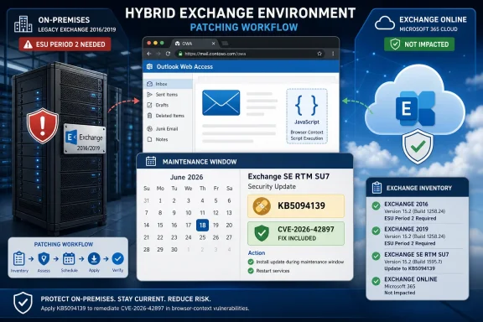The image size is (483, 322).
Task: Toggle the Exchange SE RTM SU7 checkmark
Action: pyautogui.click(x=376, y=256)
